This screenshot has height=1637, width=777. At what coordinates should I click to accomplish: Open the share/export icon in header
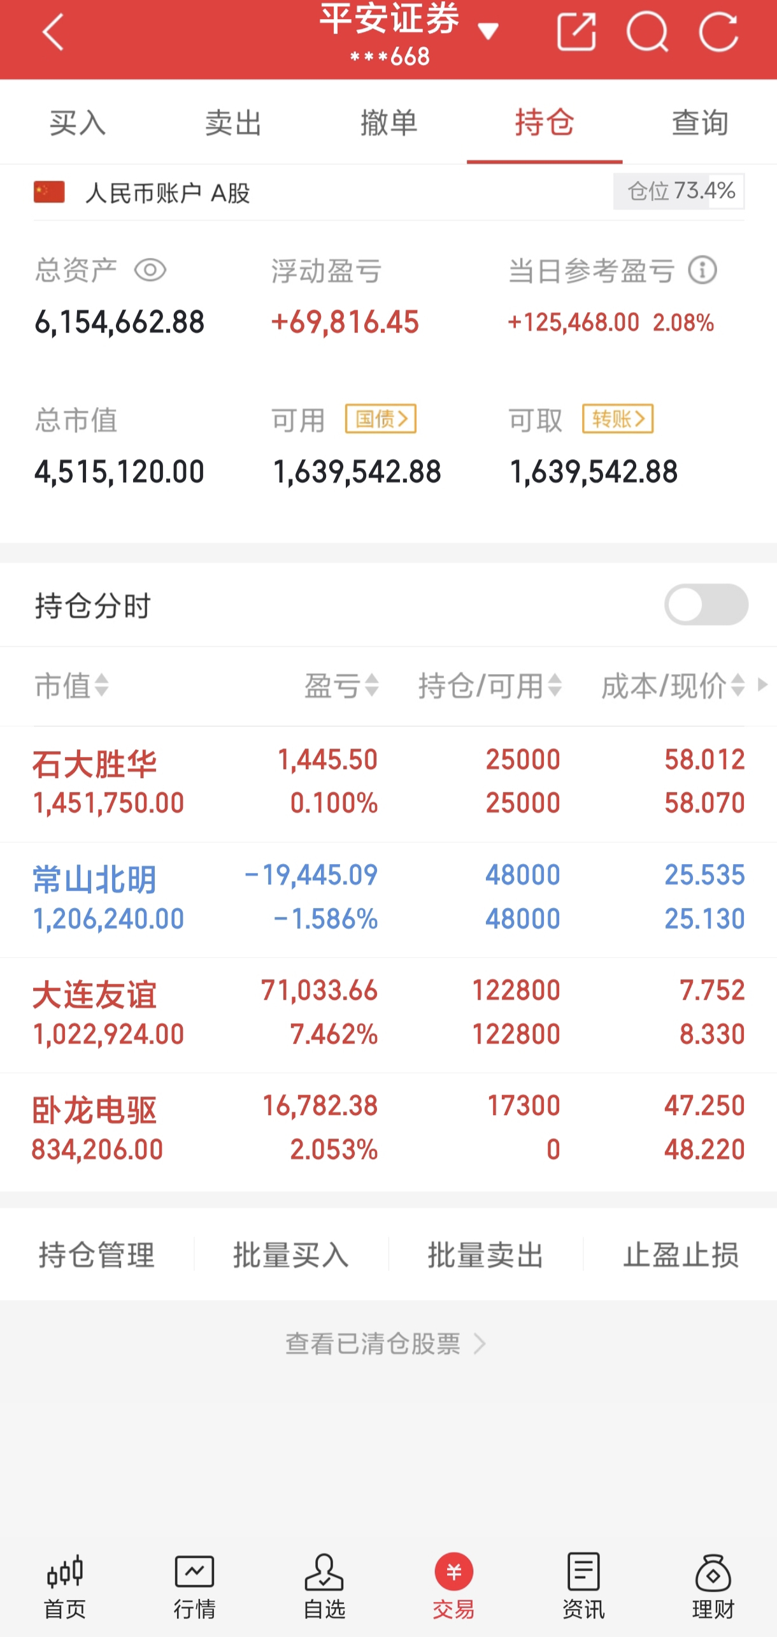(576, 32)
